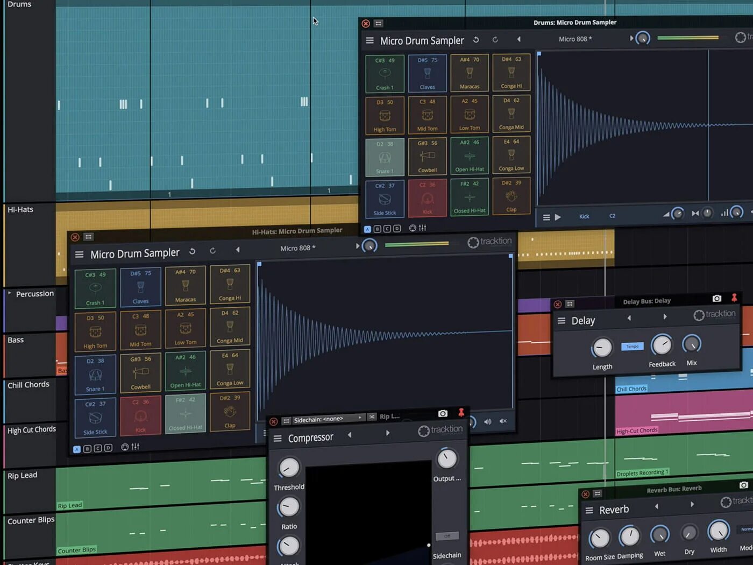Switch to pad bank B in Drums sampler
Viewport: 753px width, 565px height.
tap(377, 229)
